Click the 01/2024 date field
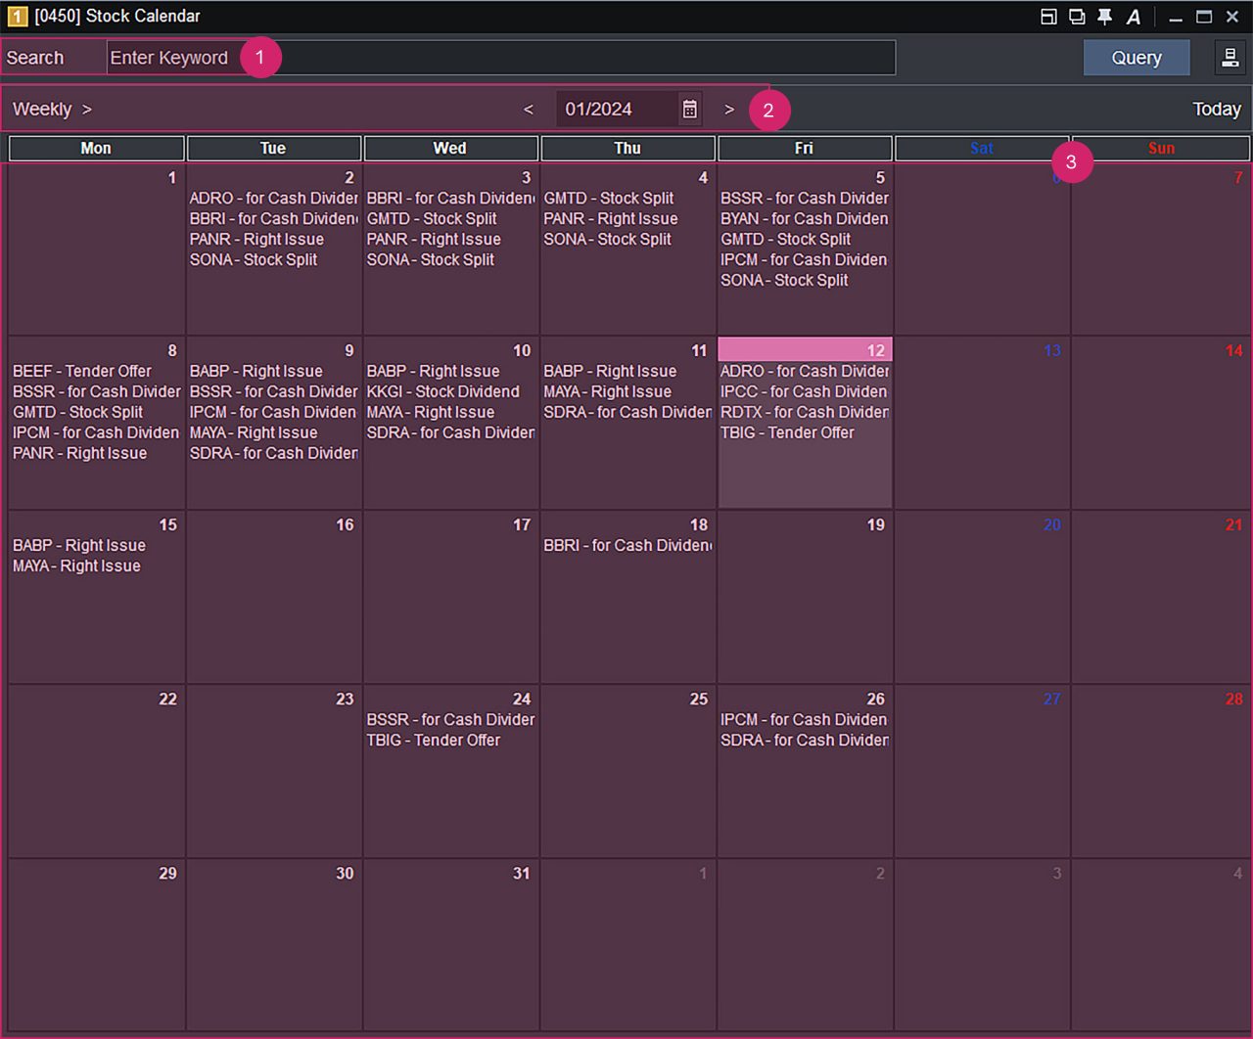1253x1039 pixels. (x=615, y=109)
